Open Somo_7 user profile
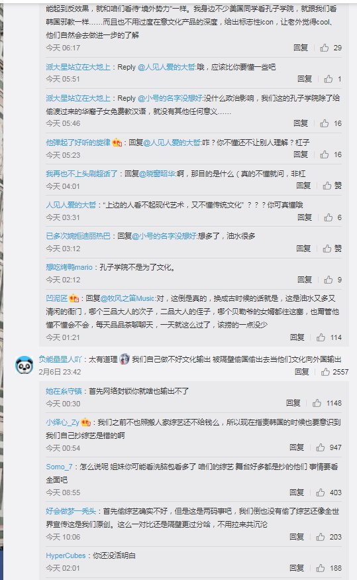This screenshot has width=357, height=580. 59,467
